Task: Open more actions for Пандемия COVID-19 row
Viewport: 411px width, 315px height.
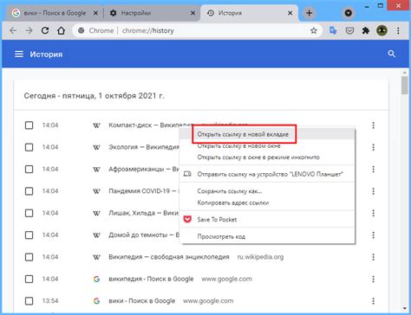Action: pos(373,191)
